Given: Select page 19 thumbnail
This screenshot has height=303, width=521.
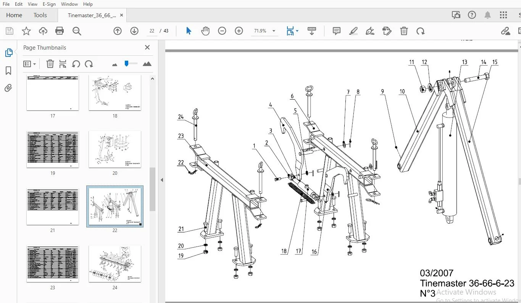Looking at the screenshot, I should point(53,149).
